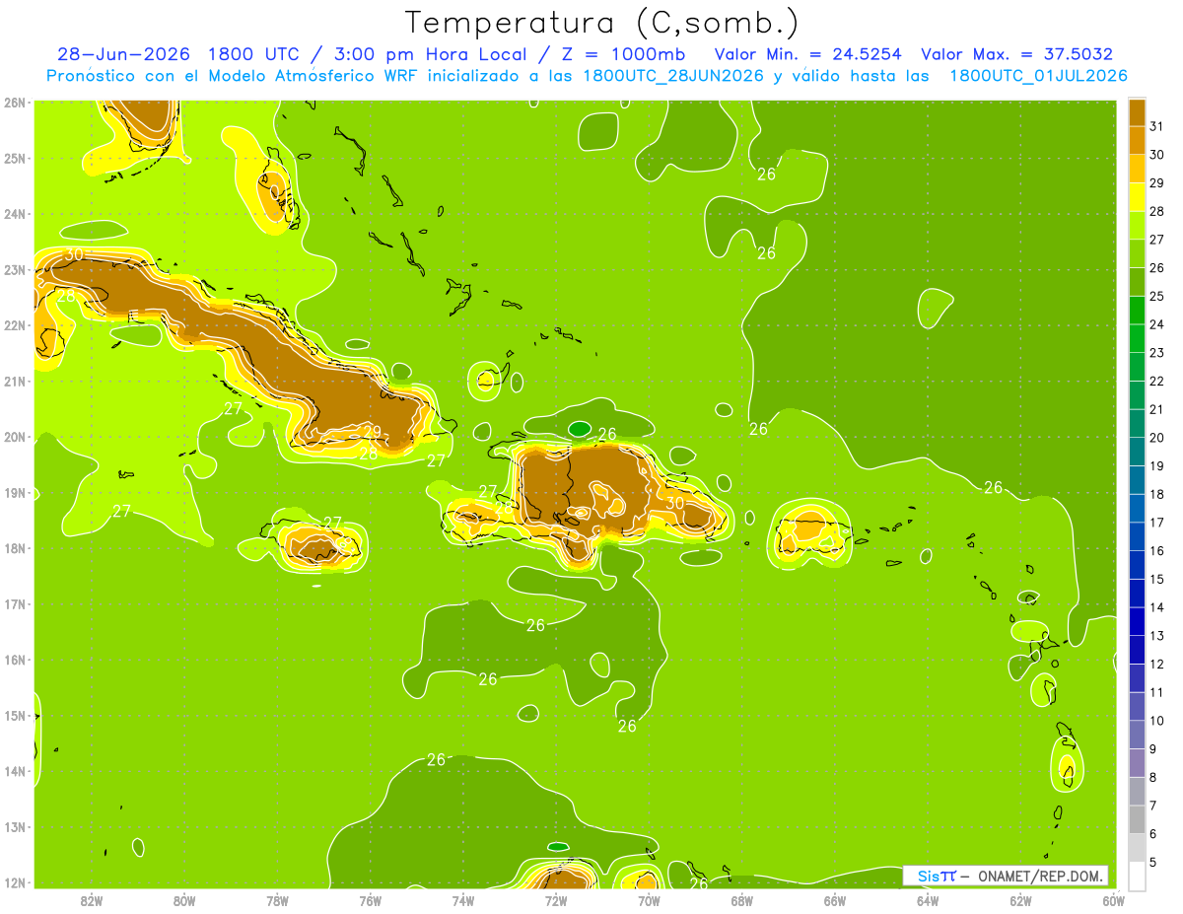Click the 74W longitude label
1183x914 pixels.
pyautogui.click(x=463, y=900)
